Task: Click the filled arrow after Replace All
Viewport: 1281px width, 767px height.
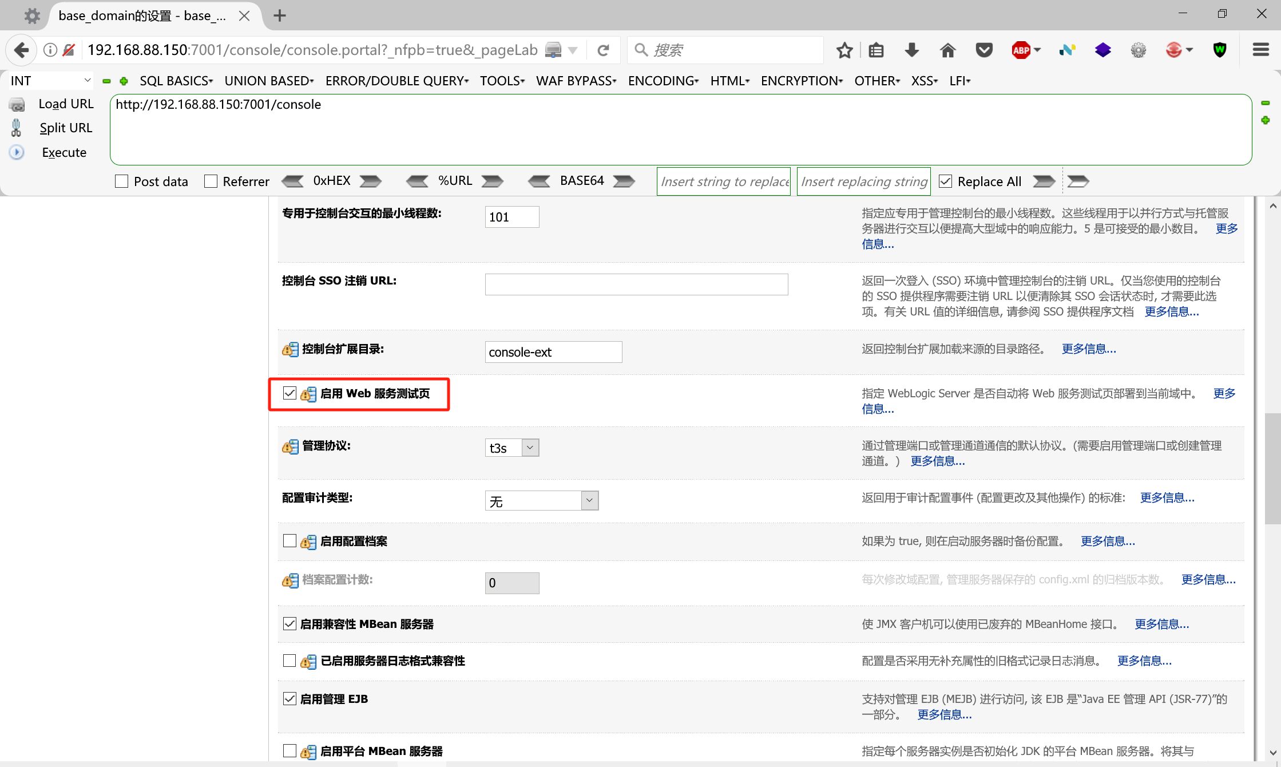Action: [x=1044, y=181]
